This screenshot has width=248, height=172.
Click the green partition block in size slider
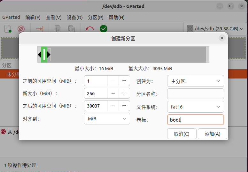(44, 55)
